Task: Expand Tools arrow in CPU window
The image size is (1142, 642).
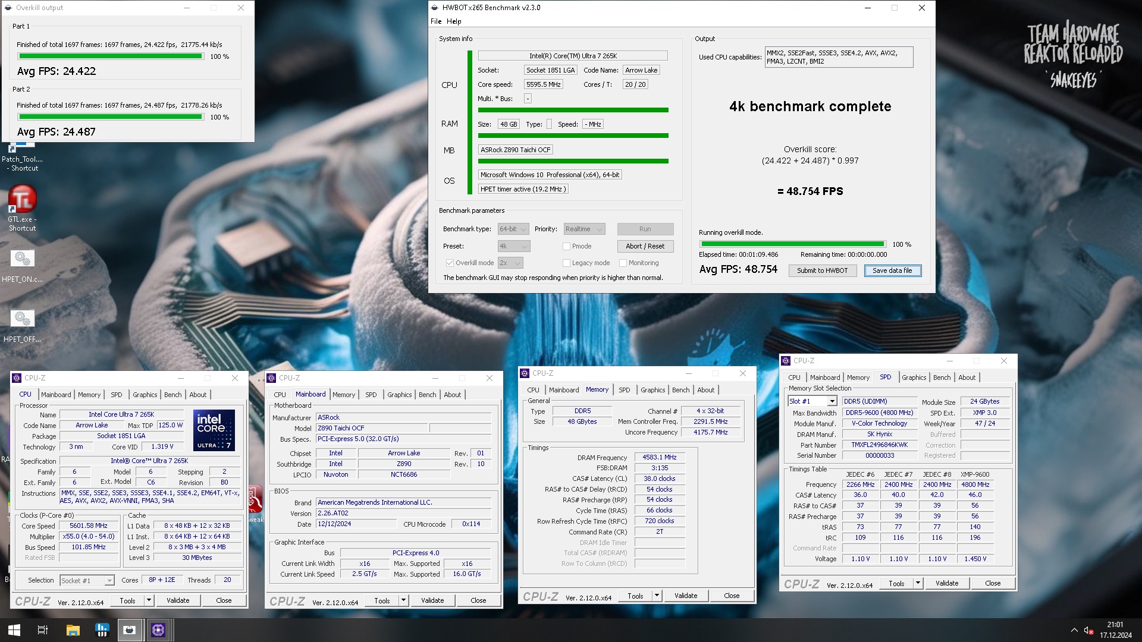Action: (149, 600)
